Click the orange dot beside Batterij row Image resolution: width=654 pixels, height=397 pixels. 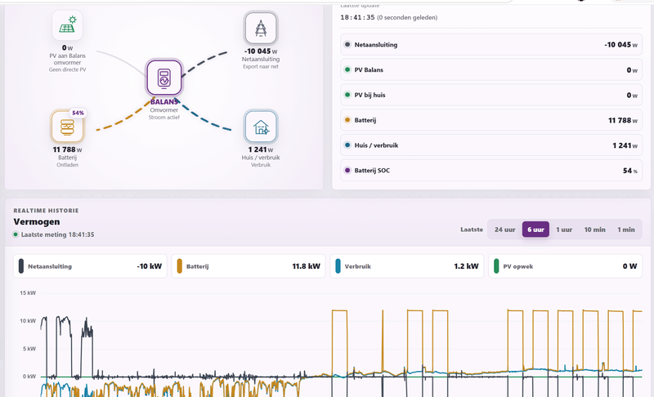click(x=347, y=120)
